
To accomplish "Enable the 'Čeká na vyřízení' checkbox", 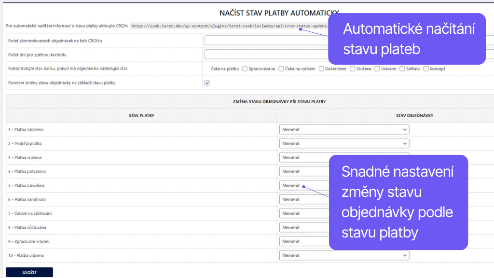I will coord(281,69).
